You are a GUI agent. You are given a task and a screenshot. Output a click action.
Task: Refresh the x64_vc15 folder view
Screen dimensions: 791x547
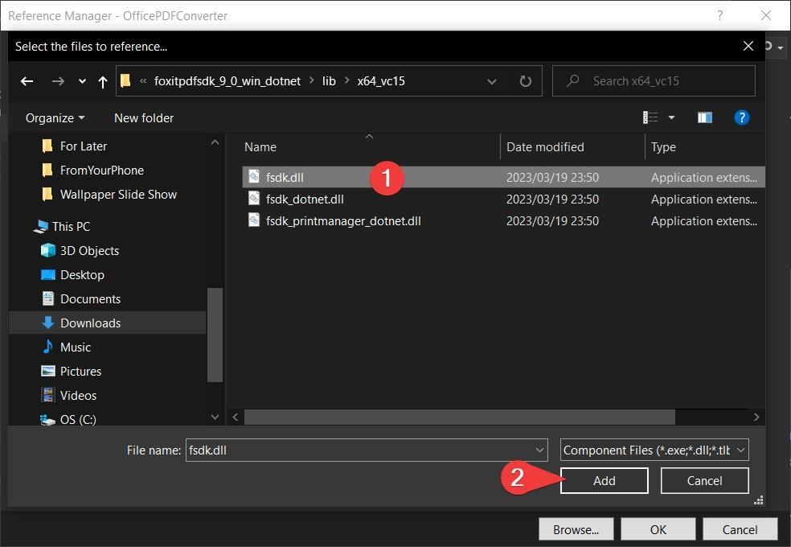525,81
